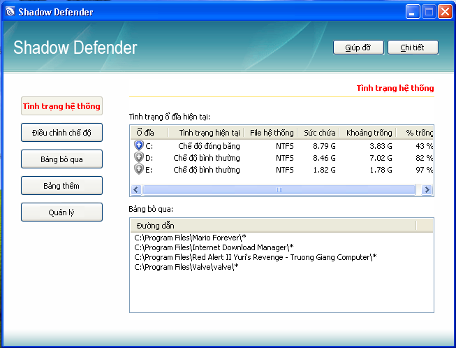Click the 82 % free cell

click(425, 158)
